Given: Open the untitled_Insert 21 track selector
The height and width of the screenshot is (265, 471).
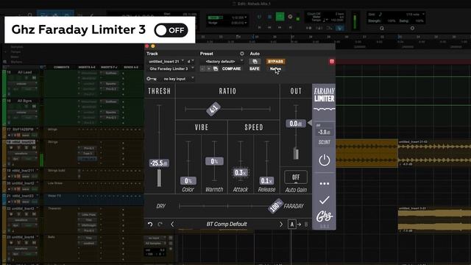Looking at the screenshot, I should (166, 61).
